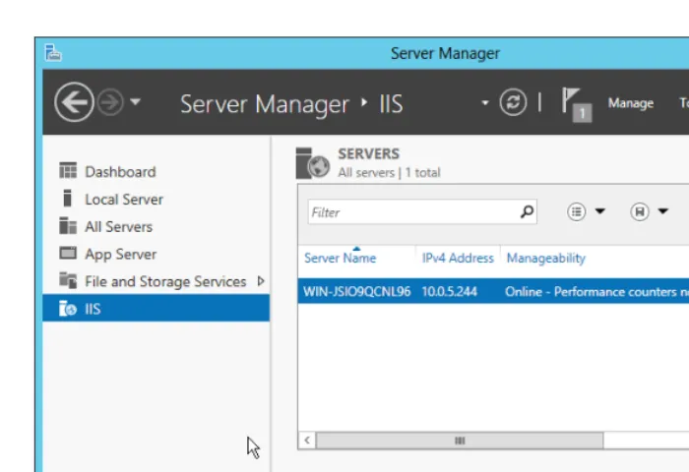
Task: Open the Manage menu
Action: (x=631, y=103)
